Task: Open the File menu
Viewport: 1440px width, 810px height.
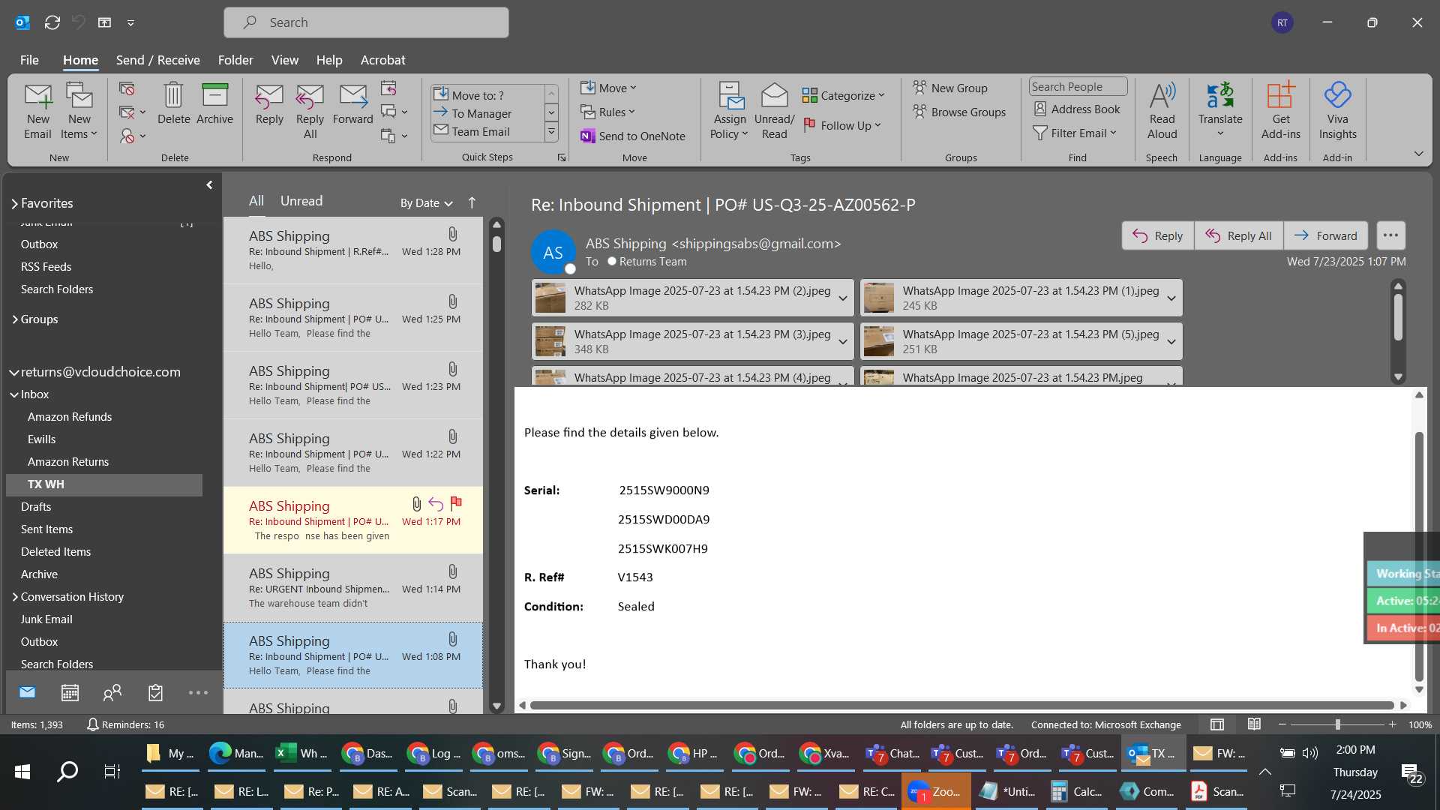Action: click(29, 60)
